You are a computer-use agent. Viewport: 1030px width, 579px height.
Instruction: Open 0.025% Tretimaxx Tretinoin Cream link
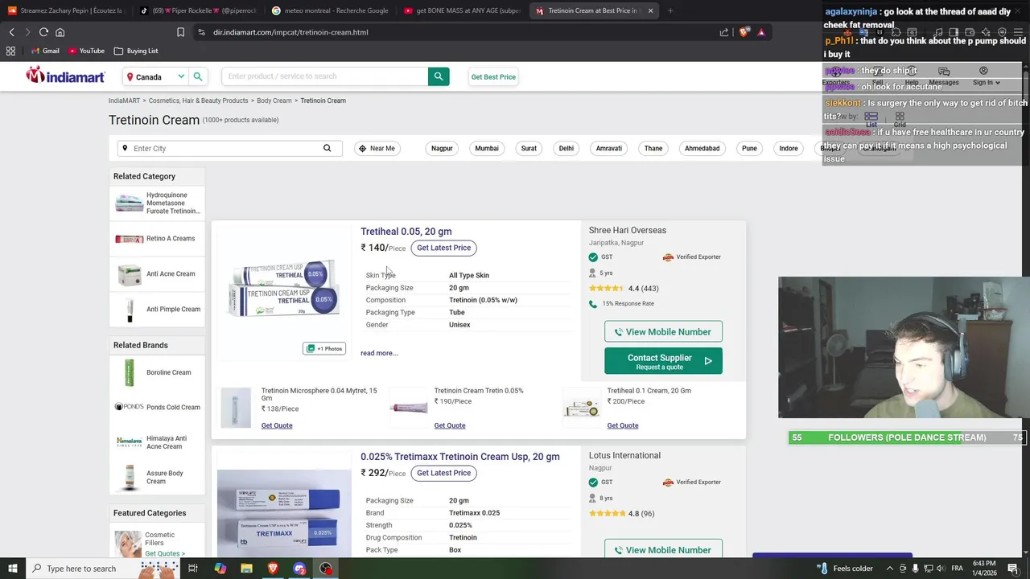point(459,457)
